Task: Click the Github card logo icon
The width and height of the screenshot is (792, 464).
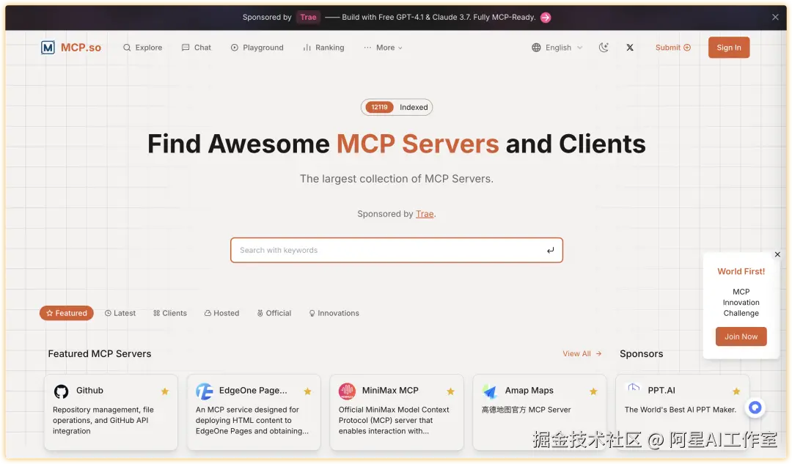Action: [61, 391]
